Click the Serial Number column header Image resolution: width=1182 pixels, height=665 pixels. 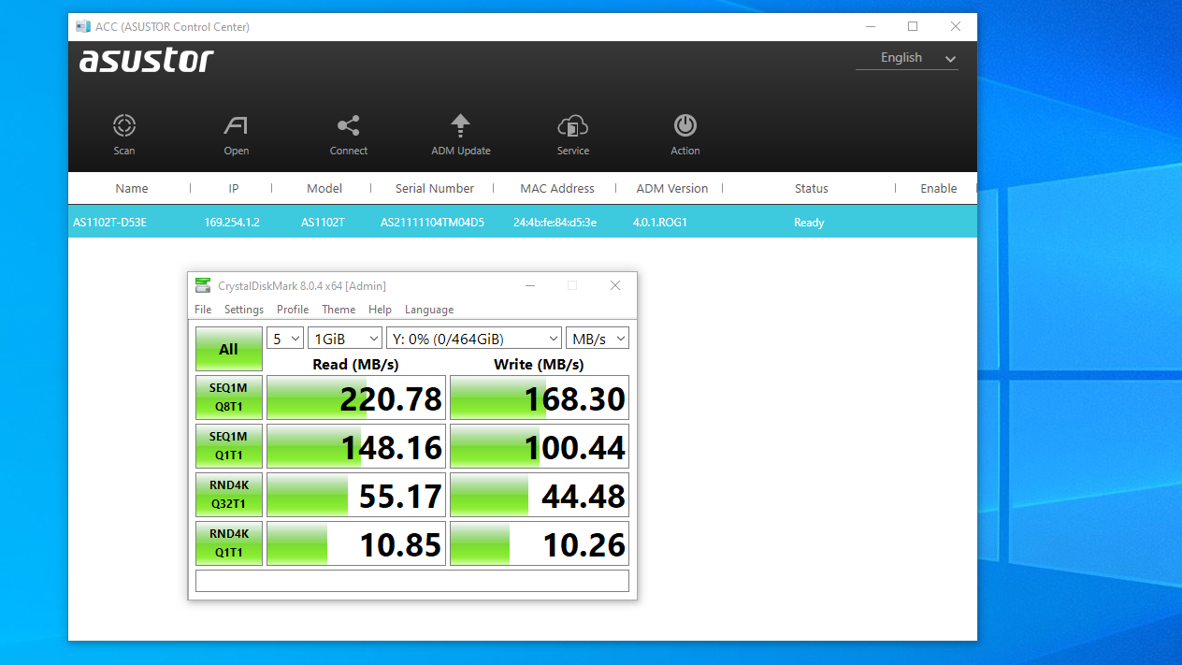point(435,188)
